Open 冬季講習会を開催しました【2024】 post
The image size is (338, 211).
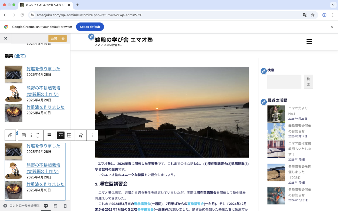click(x=300, y=172)
